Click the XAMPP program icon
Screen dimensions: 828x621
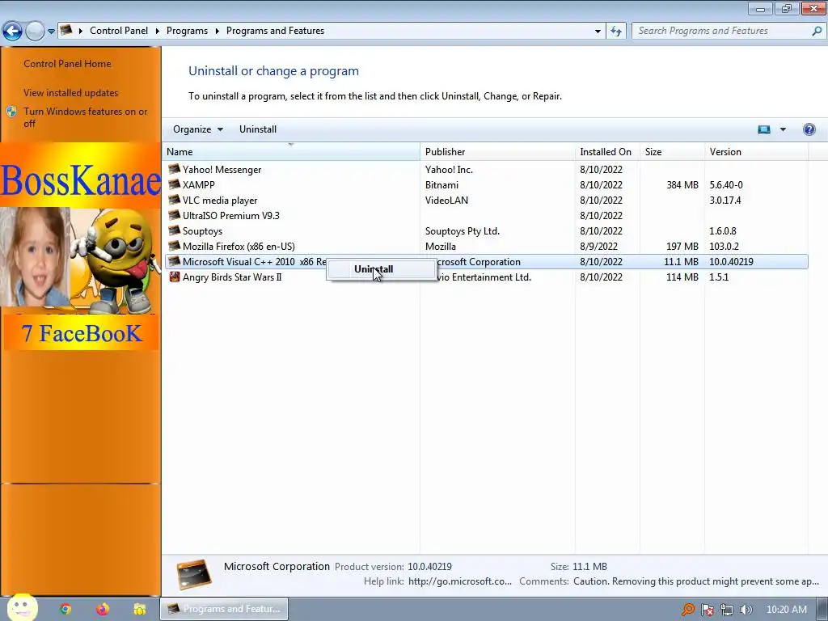click(175, 185)
